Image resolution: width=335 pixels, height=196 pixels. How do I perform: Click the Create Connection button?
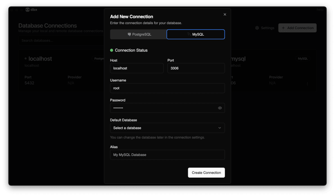point(206,173)
